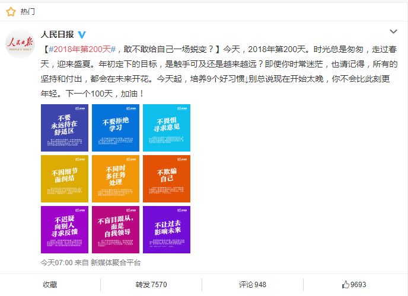Click the 今天07:00 post timestamp

point(57,262)
